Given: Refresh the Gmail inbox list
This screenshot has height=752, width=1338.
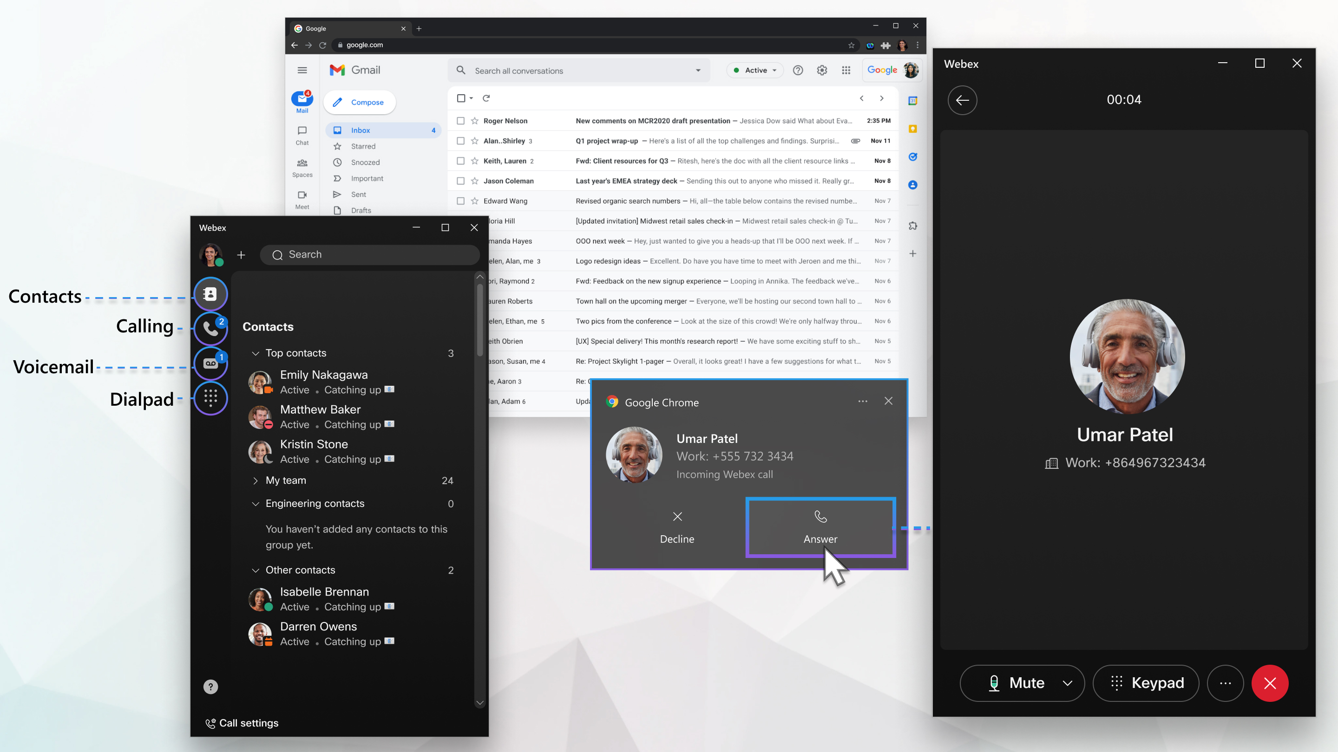Looking at the screenshot, I should (486, 98).
